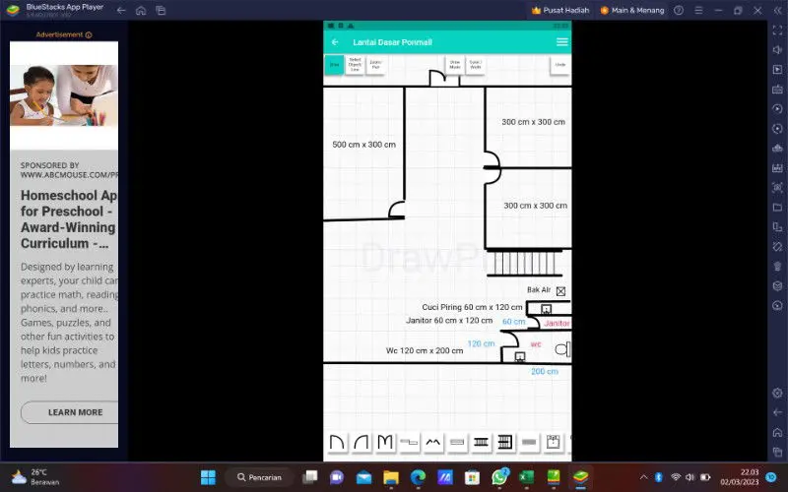This screenshot has height=492, width=788.
Task: Select the window symbol in bottom toolbar
Action: point(457,443)
